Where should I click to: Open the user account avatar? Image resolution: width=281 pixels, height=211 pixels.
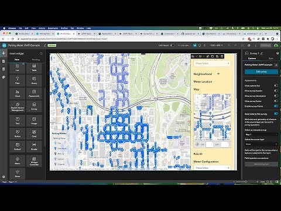coord(276,45)
